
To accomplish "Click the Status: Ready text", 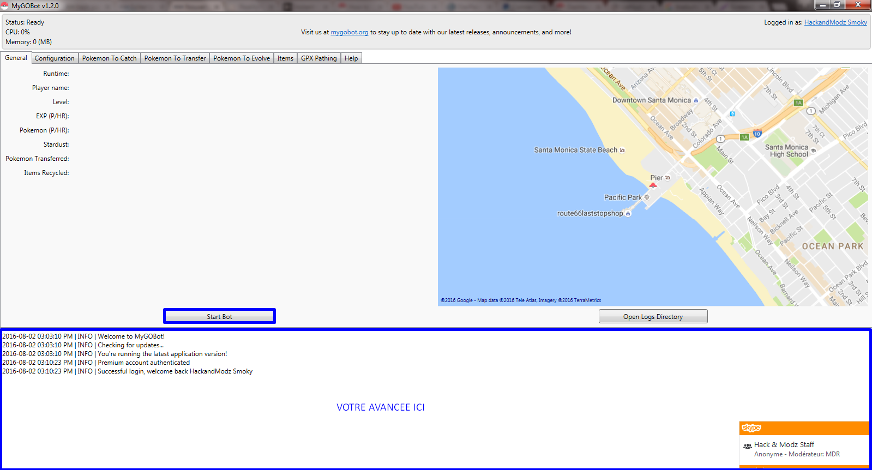I will (x=25, y=22).
